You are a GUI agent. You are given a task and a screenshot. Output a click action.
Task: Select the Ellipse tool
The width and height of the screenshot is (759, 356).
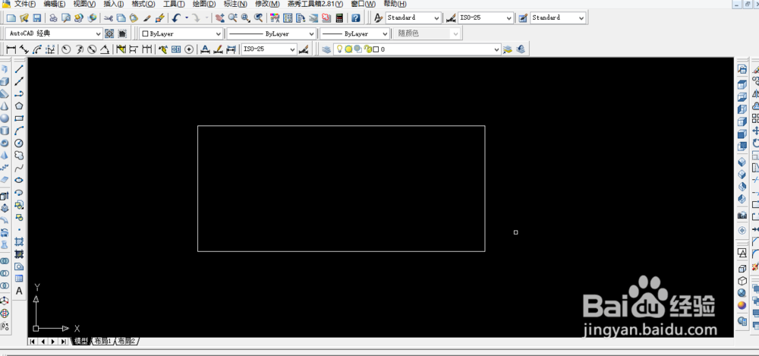click(x=20, y=180)
